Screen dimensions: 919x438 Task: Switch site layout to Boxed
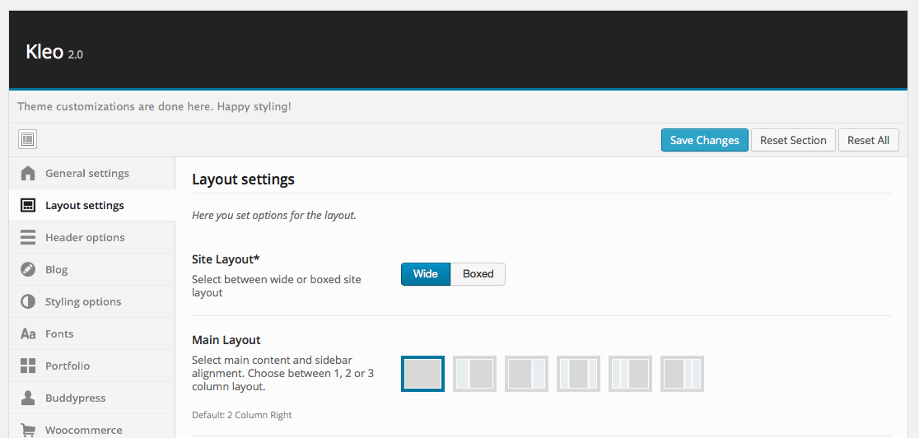point(478,274)
